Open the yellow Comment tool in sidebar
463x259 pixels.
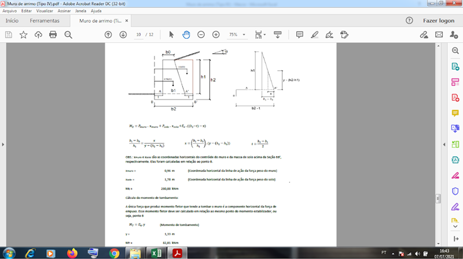[455, 113]
